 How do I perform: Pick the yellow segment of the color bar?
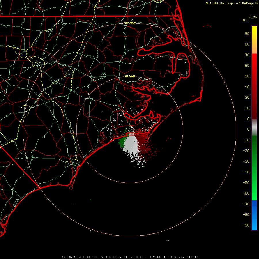pos(254,40)
